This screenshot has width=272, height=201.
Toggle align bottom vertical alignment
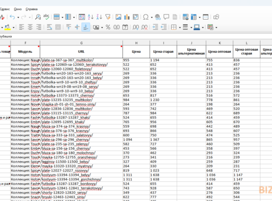pos(86,27)
